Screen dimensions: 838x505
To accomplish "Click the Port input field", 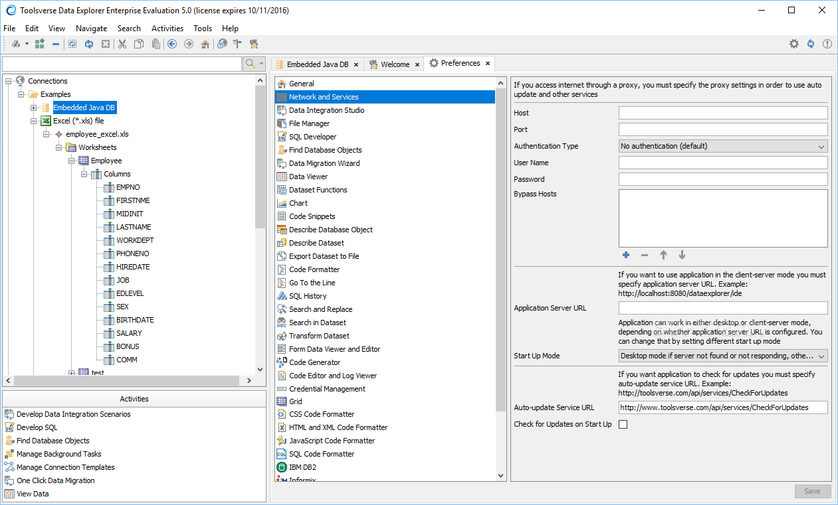I will [723, 129].
